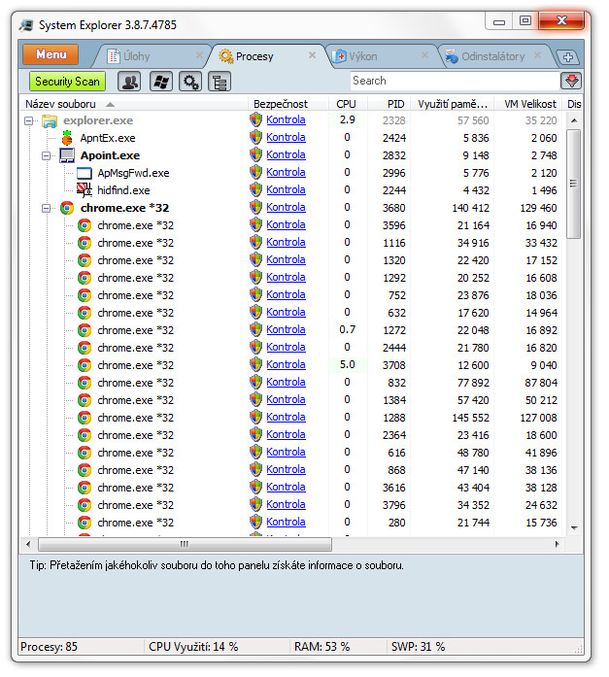The width and height of the screenshot is (609, 677).
Task: Click security shield icon for ApntEx.exe
Action: [x=256, y=137]
